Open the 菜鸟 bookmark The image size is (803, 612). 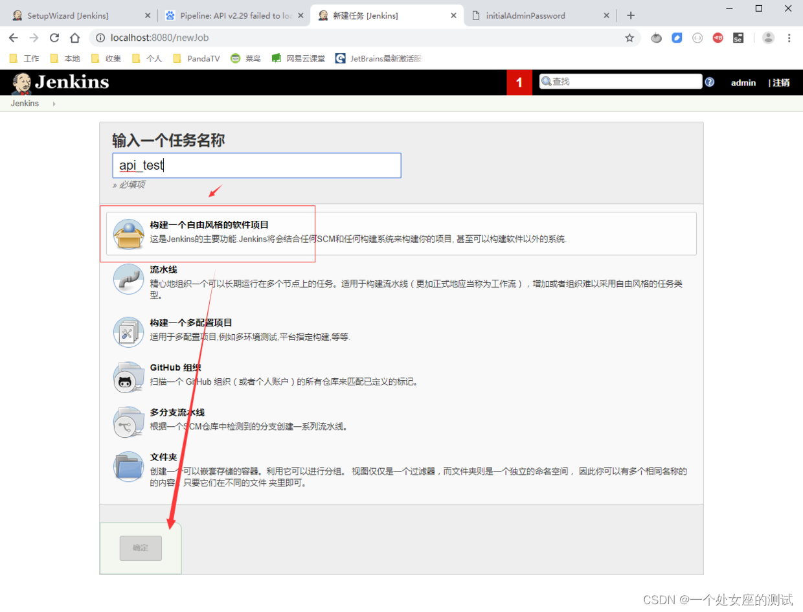pos(246,58)
